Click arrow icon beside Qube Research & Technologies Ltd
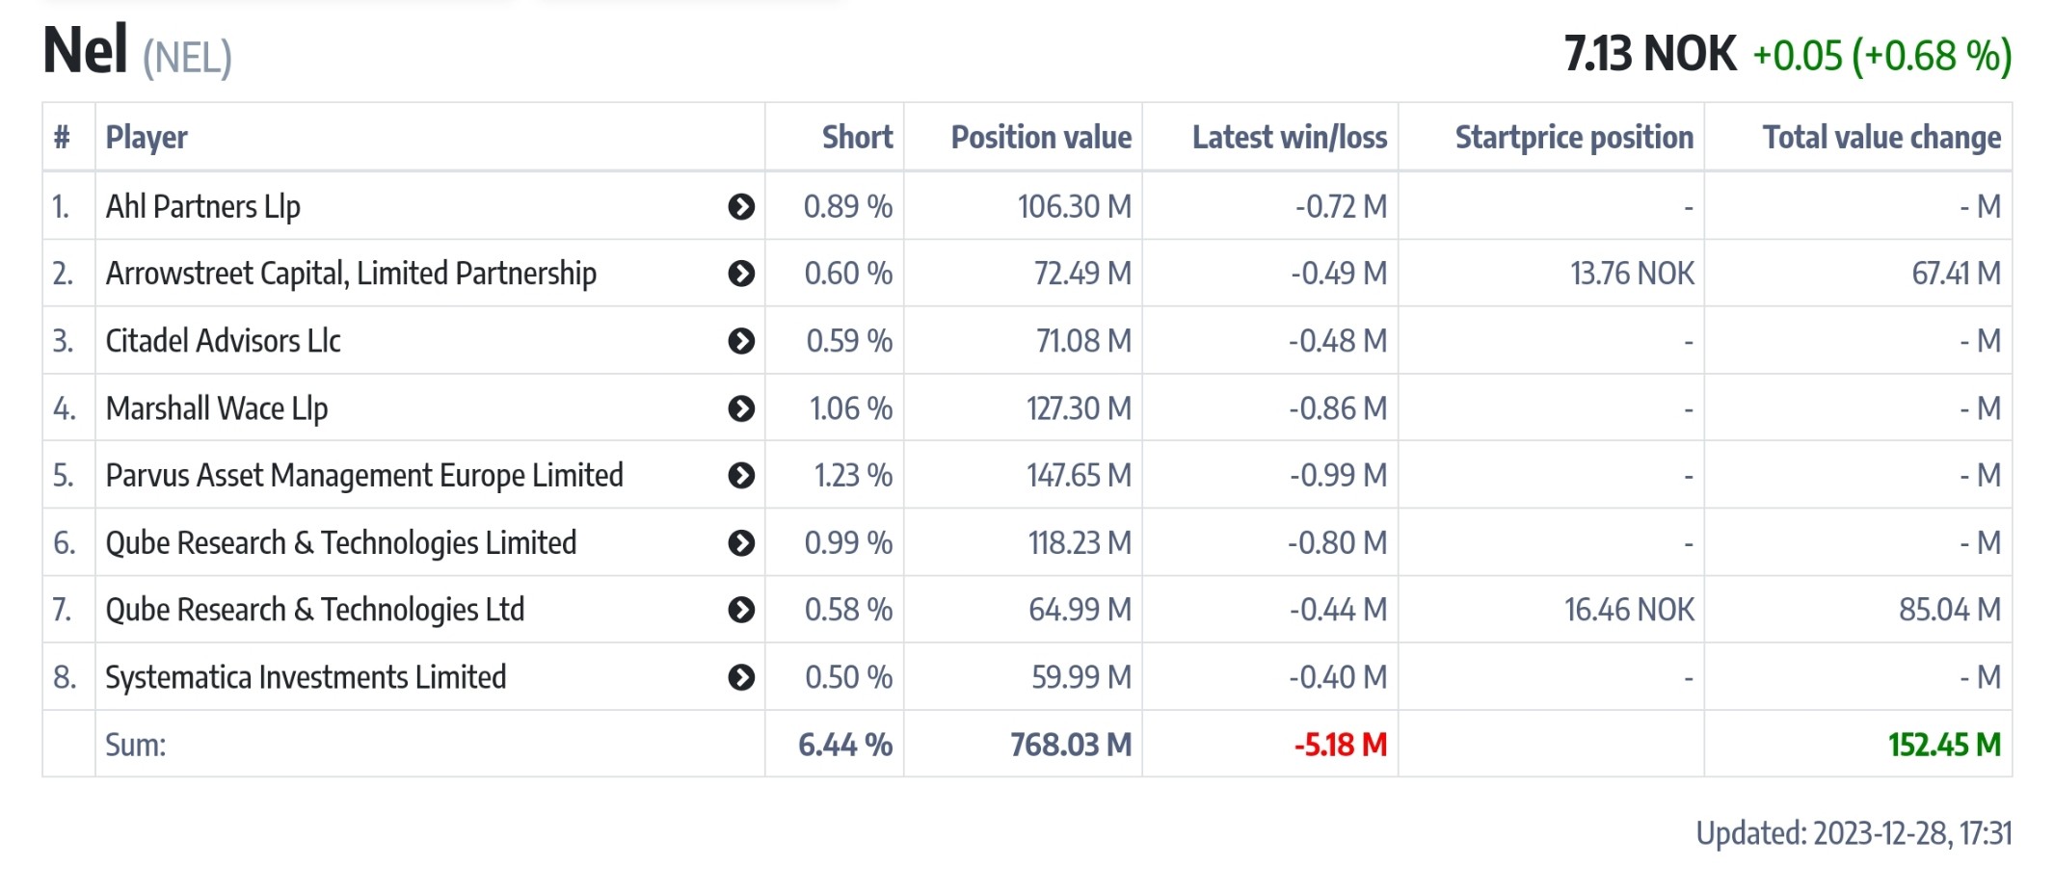The image size is (2054, 892). [740, 610]
